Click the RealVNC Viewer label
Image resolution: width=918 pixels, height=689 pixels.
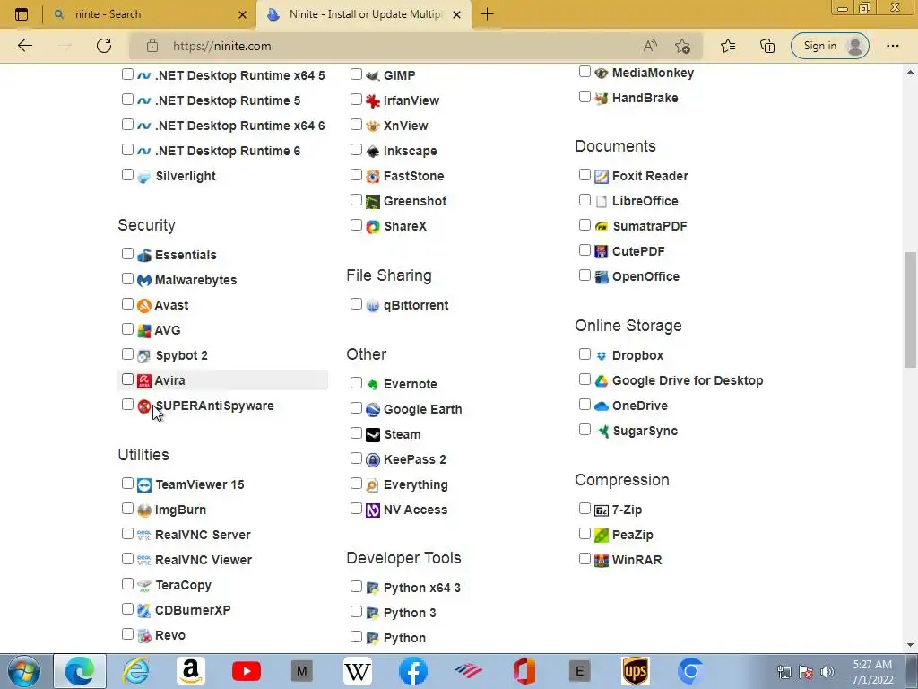[204, 560]
